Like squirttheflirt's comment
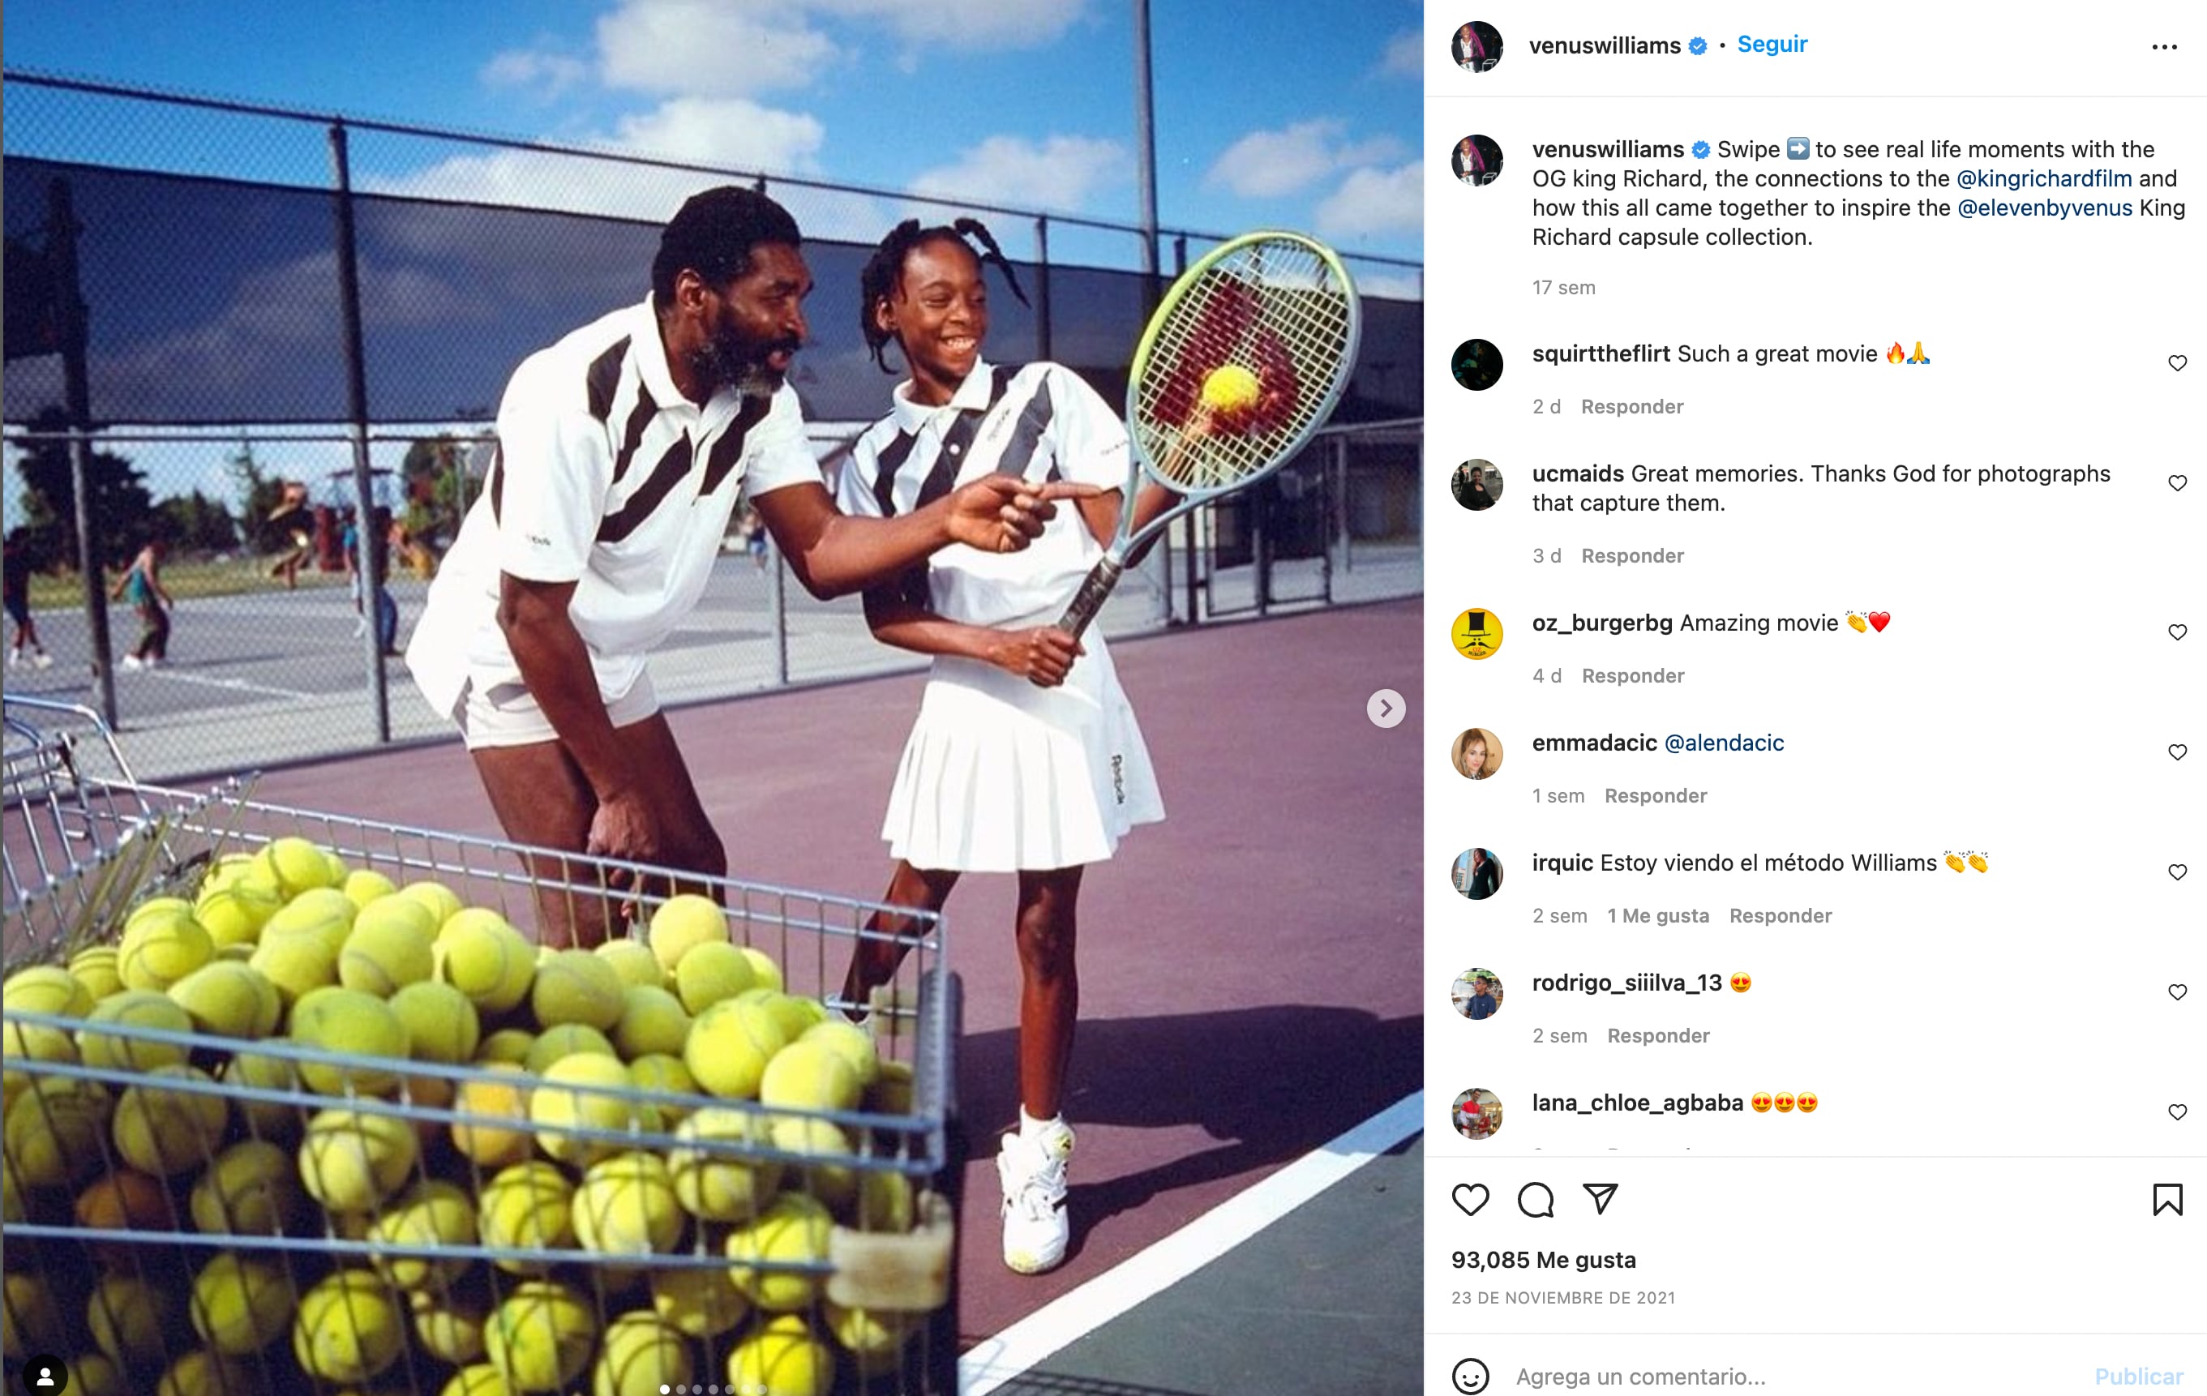 [2178, 363]
